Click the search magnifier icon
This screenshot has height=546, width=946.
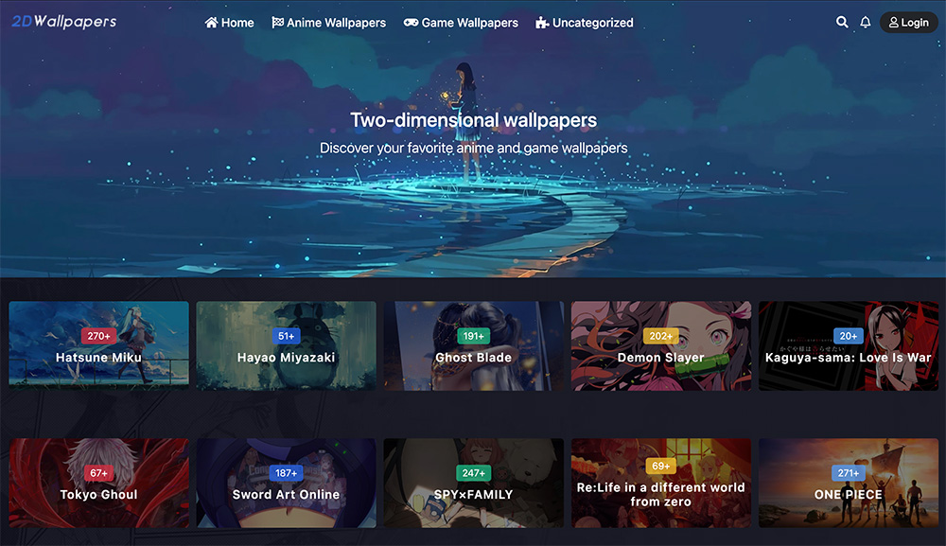click(842, 23)
